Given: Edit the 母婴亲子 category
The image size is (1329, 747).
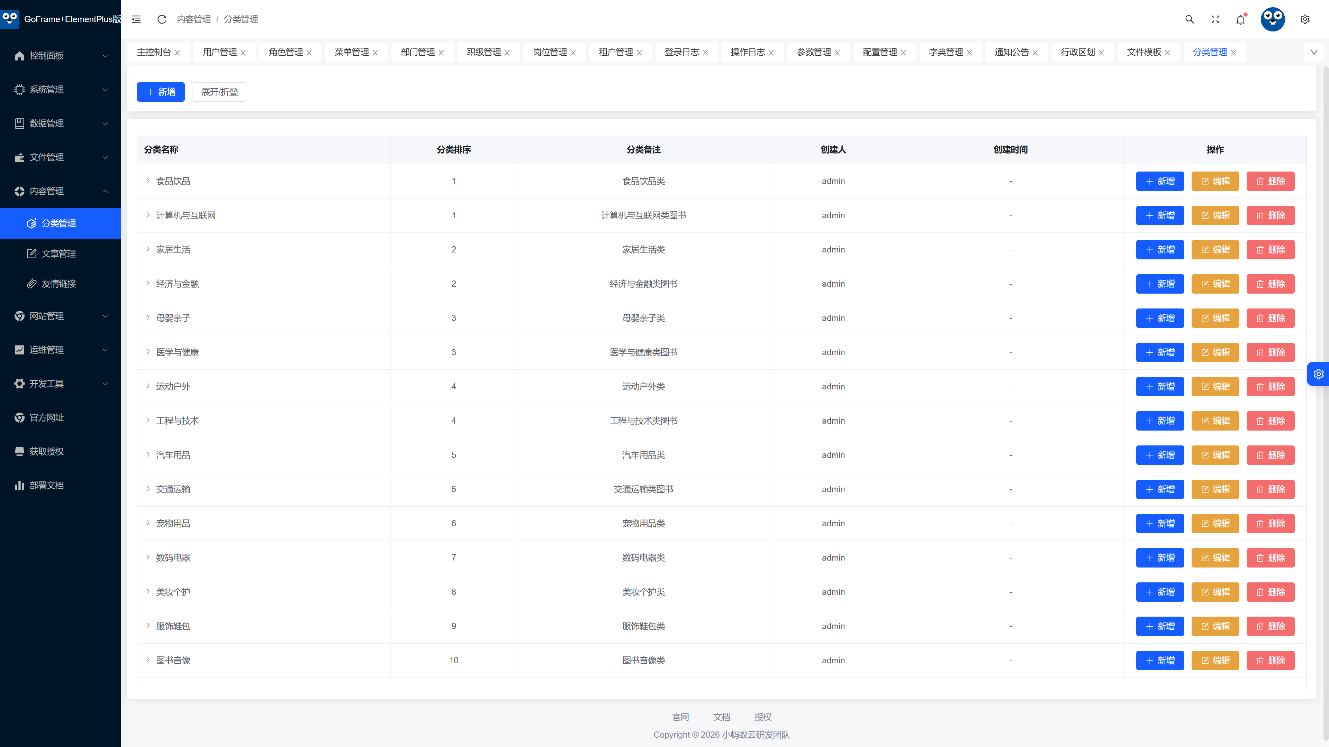Looking at the screenshot, I should point(1215,317).
